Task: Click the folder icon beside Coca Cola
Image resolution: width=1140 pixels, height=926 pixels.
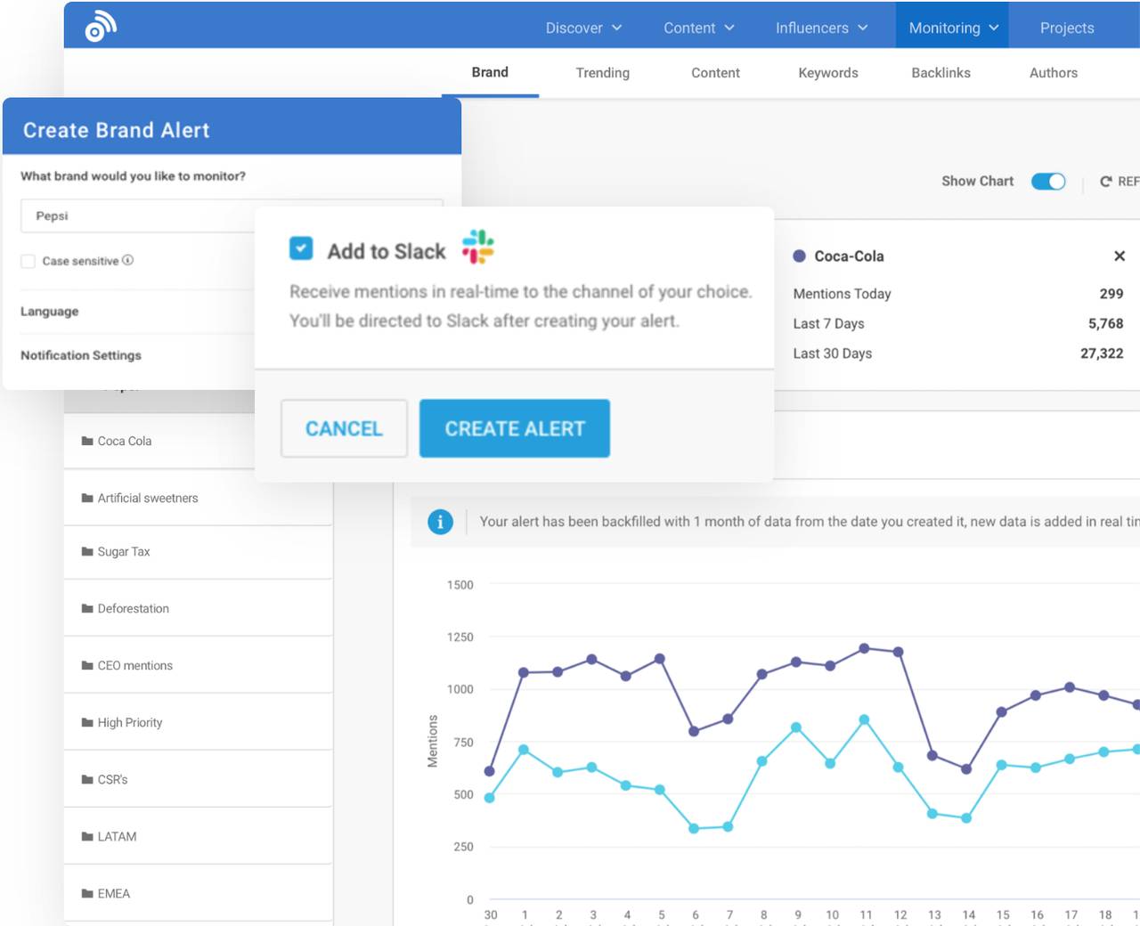Action: 86,441
